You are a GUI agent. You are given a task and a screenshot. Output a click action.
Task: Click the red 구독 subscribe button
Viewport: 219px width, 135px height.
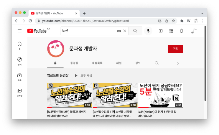tap(175, 49)
